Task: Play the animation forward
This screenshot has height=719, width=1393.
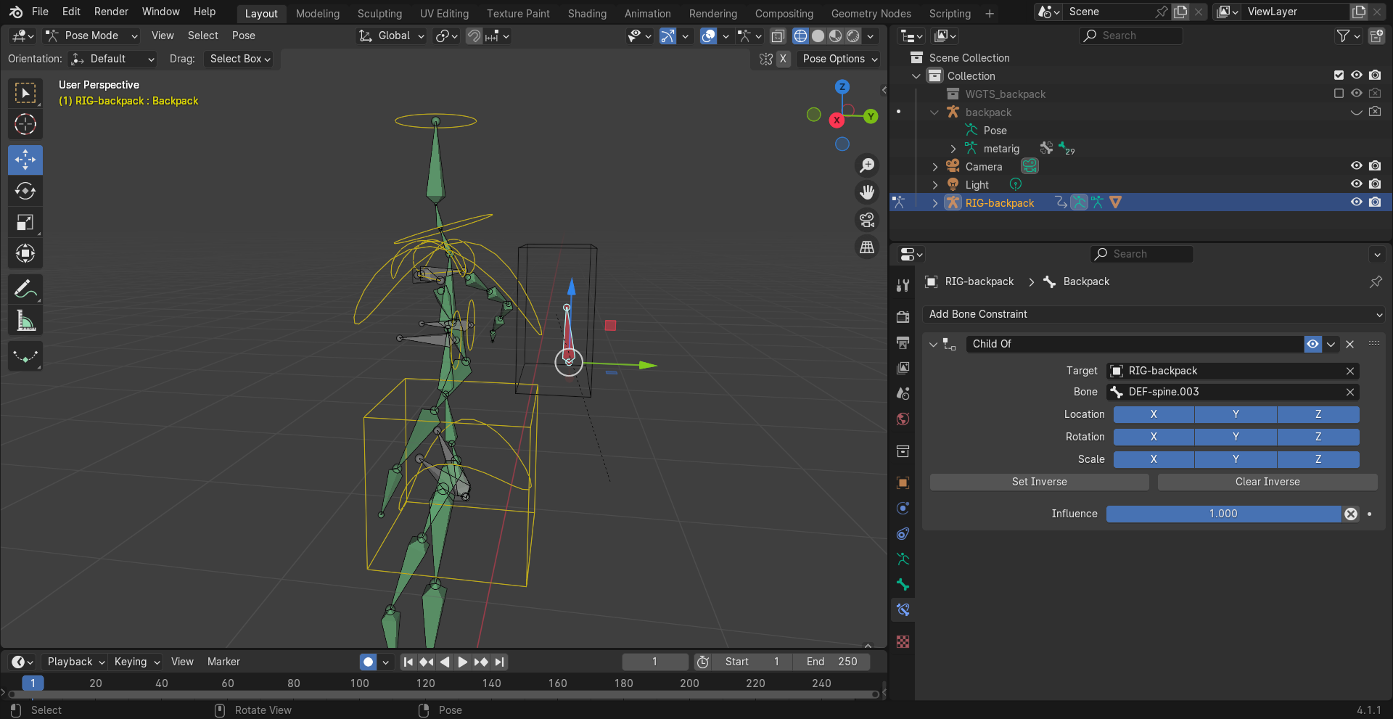Action: [x=462, y=662]
